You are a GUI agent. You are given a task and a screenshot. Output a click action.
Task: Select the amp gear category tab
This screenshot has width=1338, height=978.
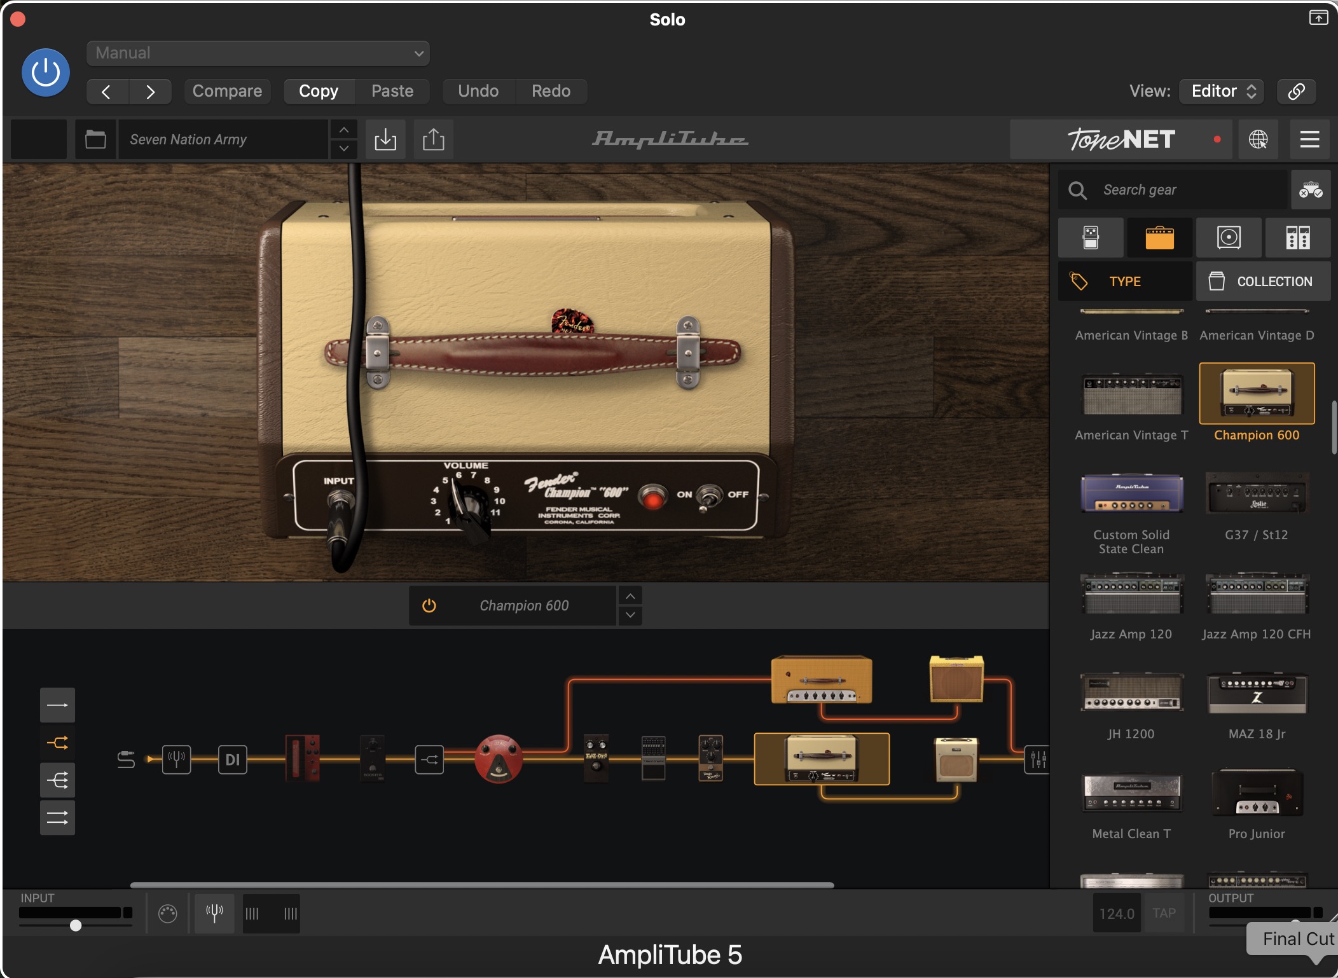(x=1160, y=237)
